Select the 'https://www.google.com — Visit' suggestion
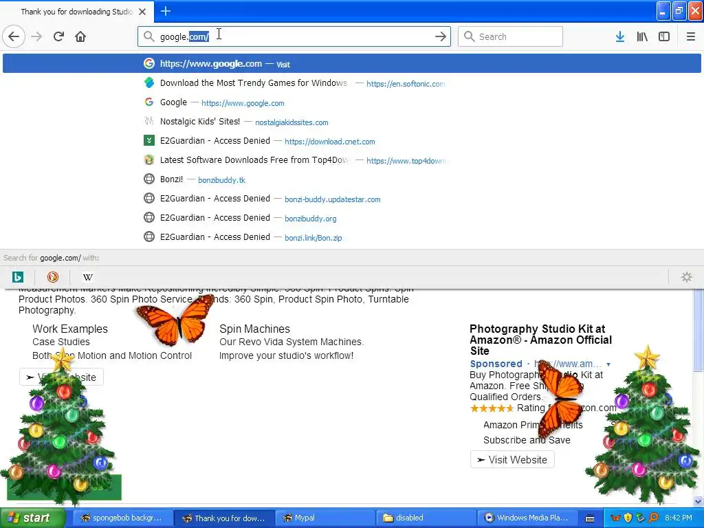This screenshot has width=704, height=528. click(x=351, y=63)
